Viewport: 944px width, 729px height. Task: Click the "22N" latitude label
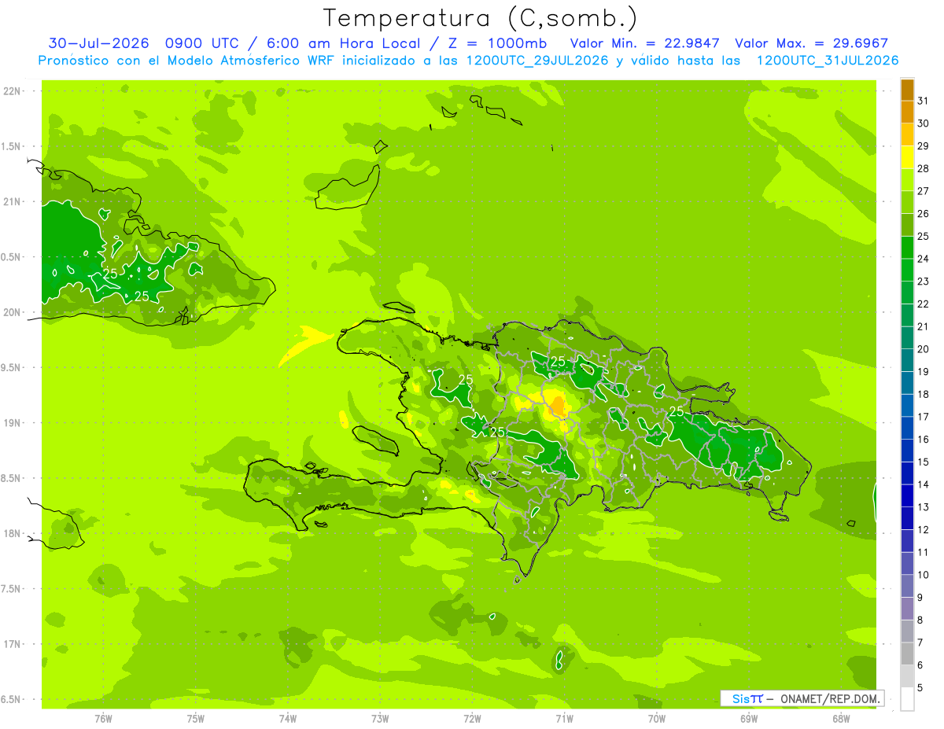13,91
